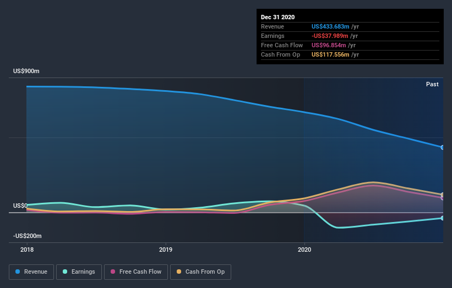Click the -US$200m axis label
Image resolution: width=452 pixels, height=288 pixels.
coord(28,236)
